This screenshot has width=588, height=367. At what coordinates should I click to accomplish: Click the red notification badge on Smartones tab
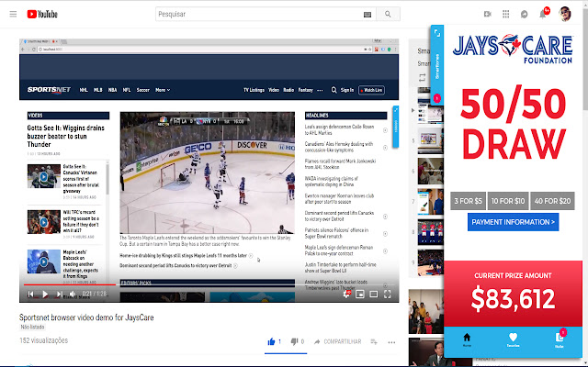coord(437,98)
